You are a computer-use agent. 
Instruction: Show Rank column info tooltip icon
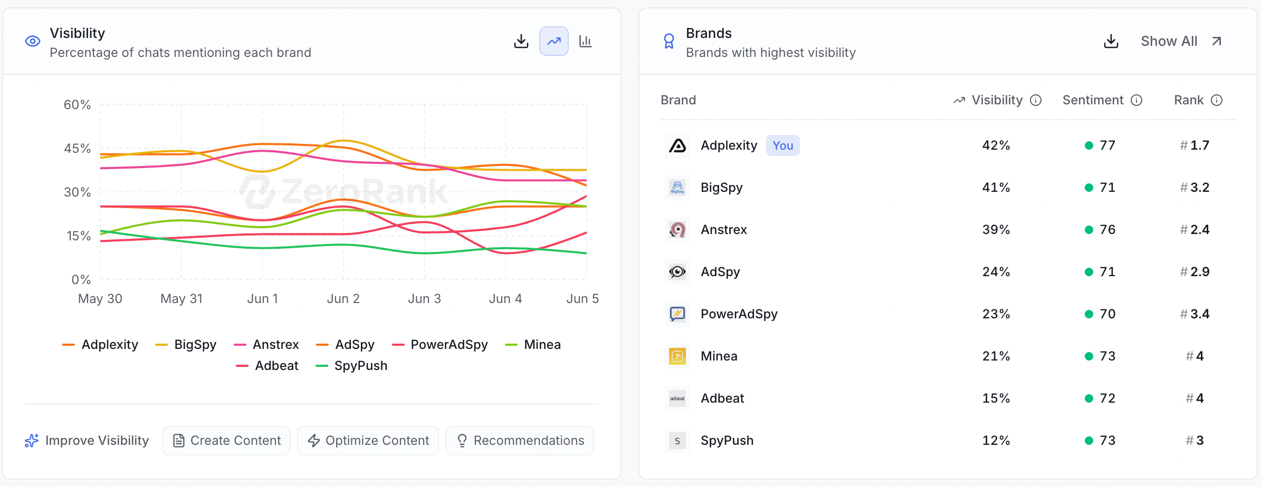click(1217, 100)
